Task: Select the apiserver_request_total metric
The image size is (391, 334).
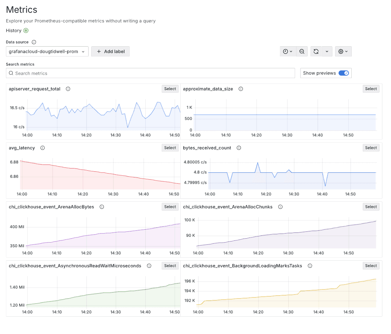Action: [170, 89]
